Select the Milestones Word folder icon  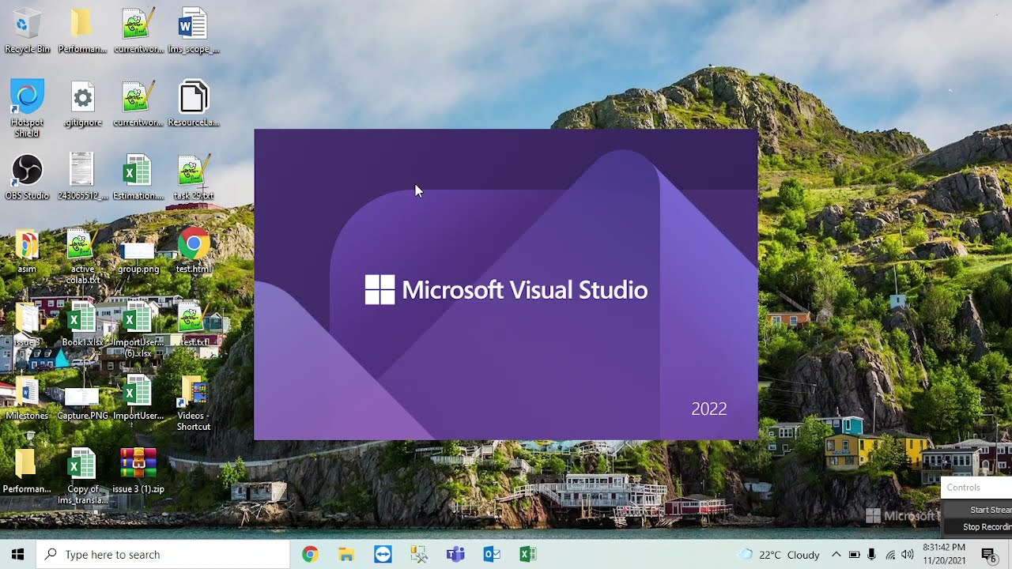27,398
